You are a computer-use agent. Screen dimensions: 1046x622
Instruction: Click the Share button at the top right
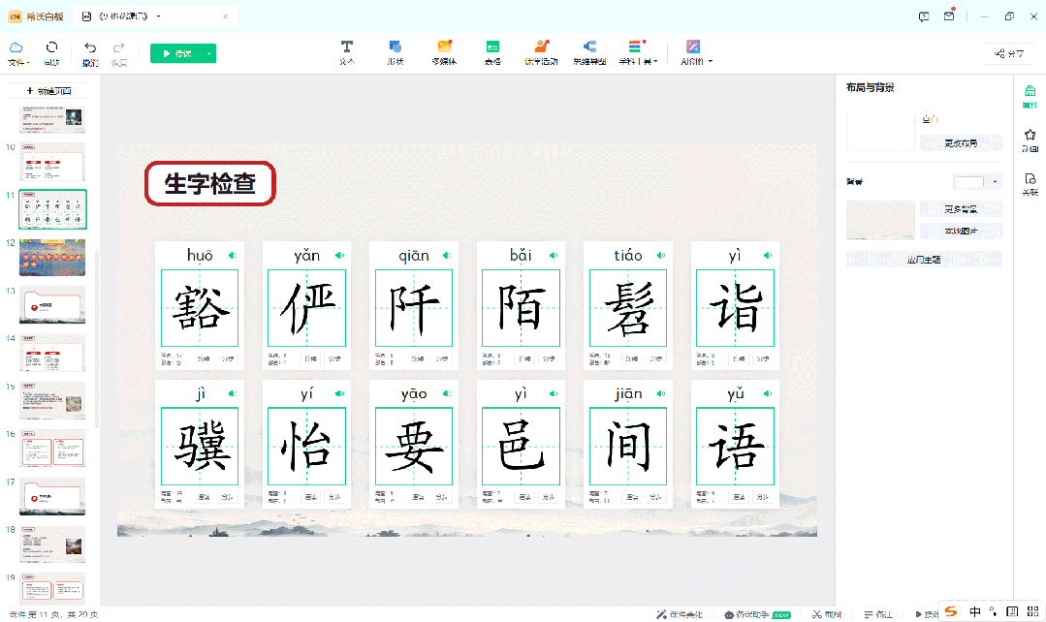tap(1007, 54)
